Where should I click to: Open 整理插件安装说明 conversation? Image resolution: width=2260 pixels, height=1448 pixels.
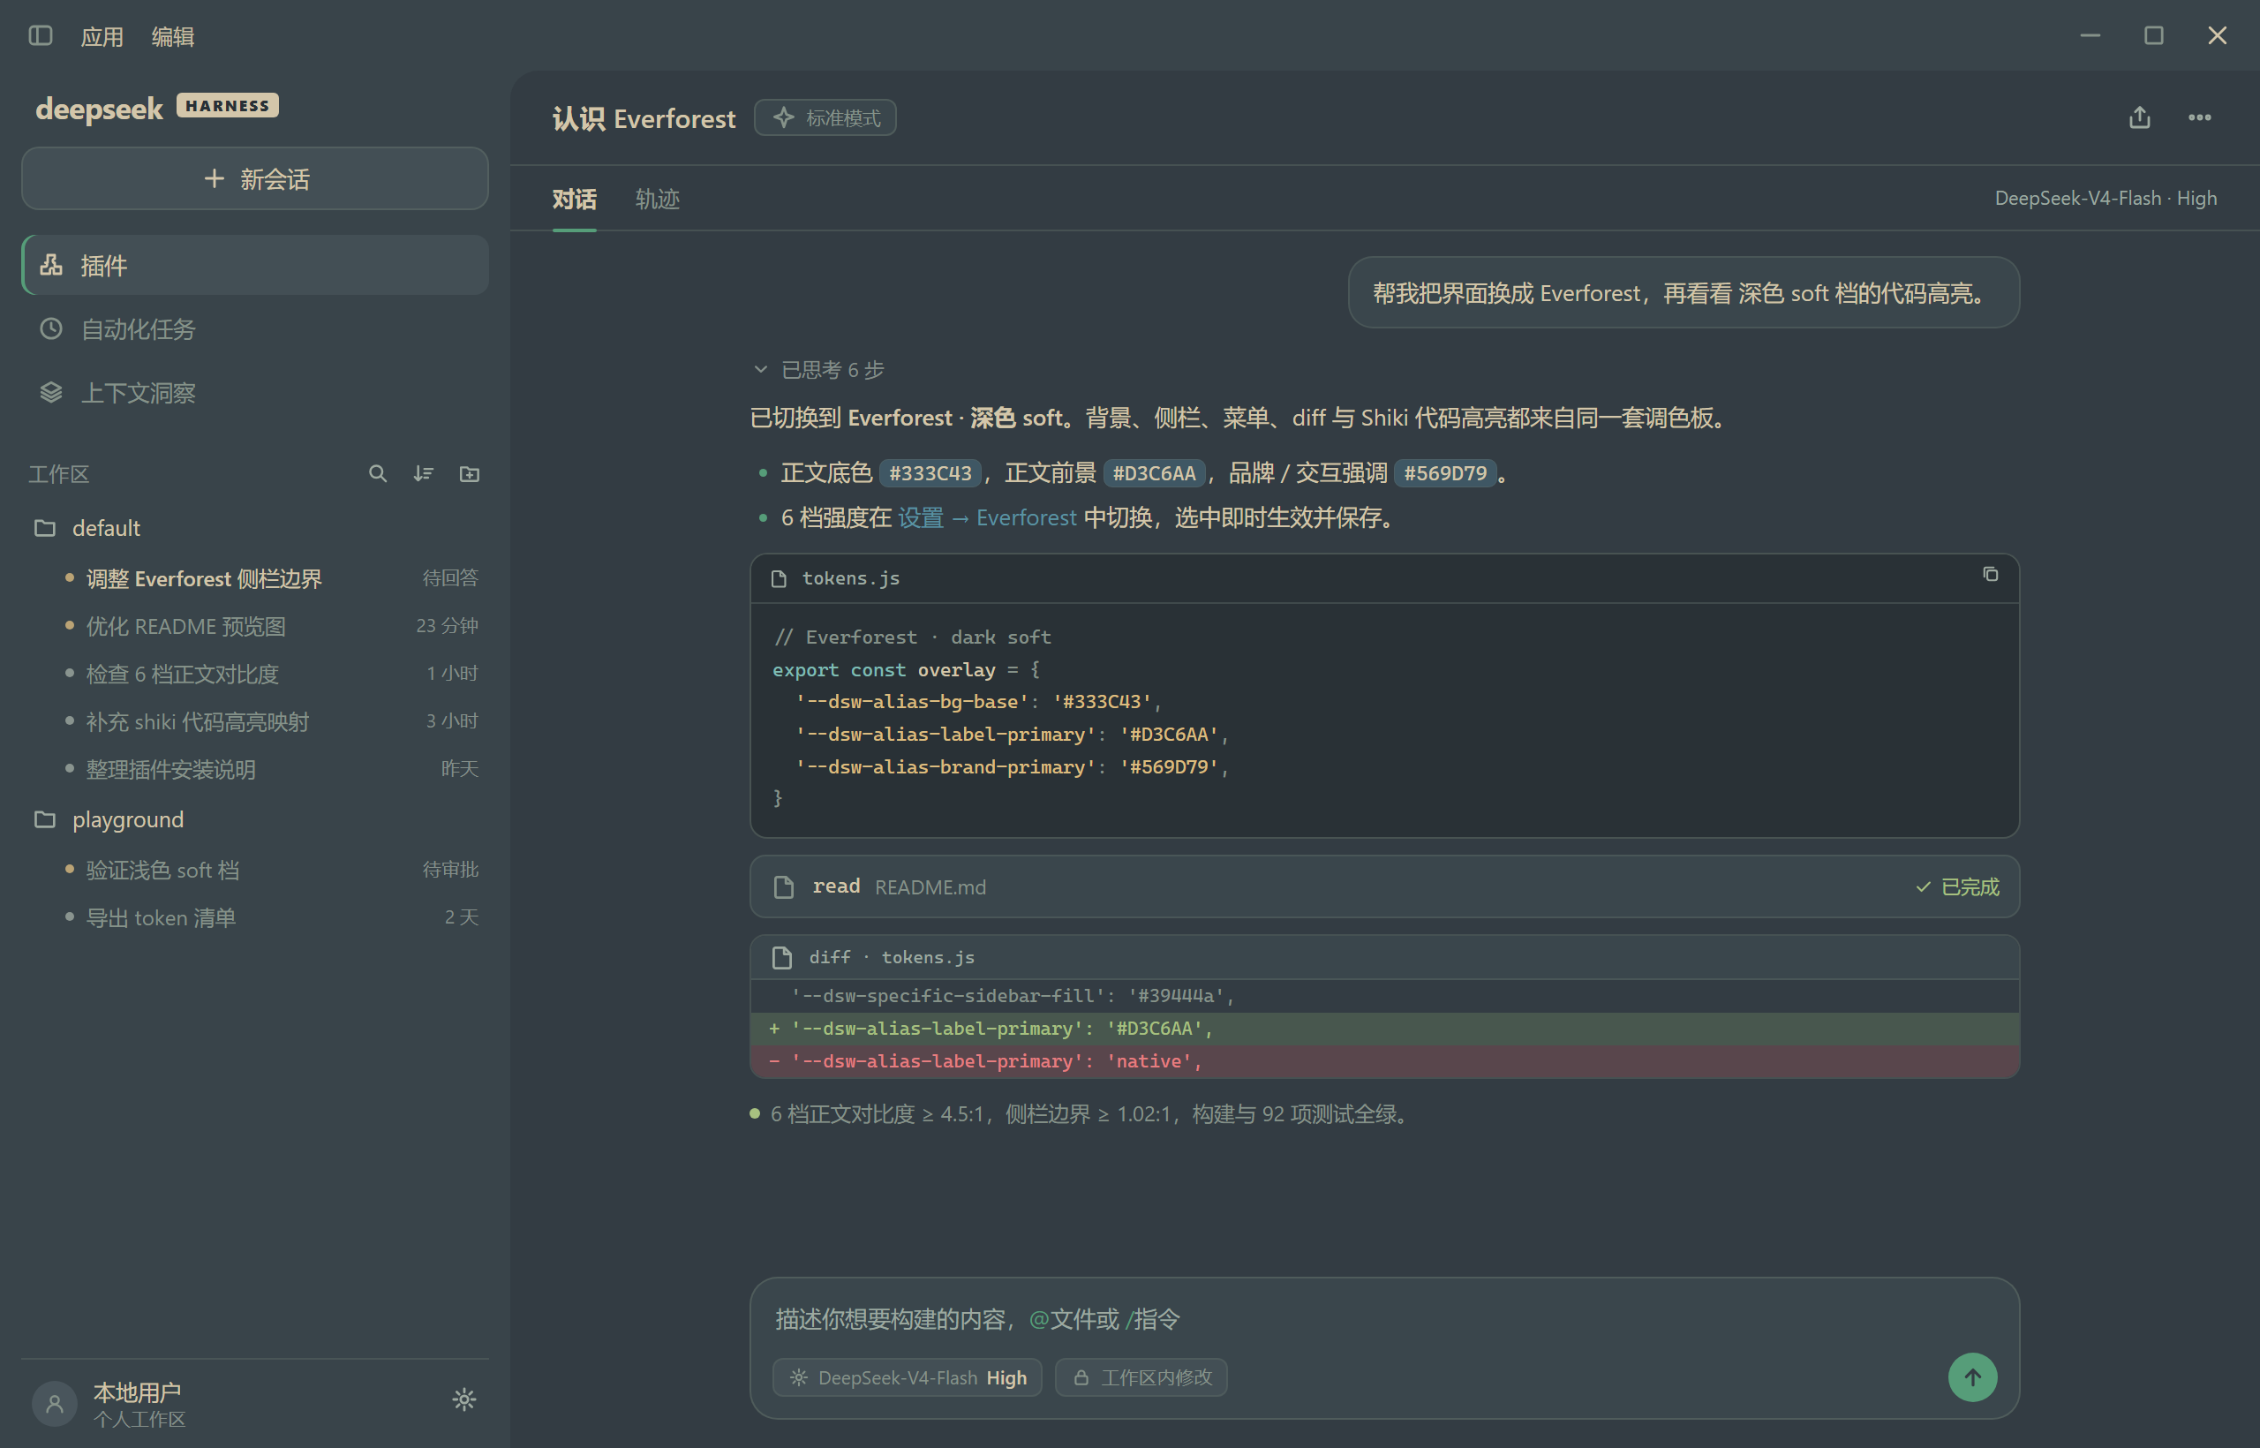click(x=255, y=769)
